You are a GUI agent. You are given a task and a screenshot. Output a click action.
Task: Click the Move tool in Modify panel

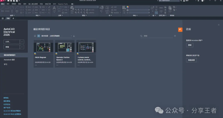28,7
